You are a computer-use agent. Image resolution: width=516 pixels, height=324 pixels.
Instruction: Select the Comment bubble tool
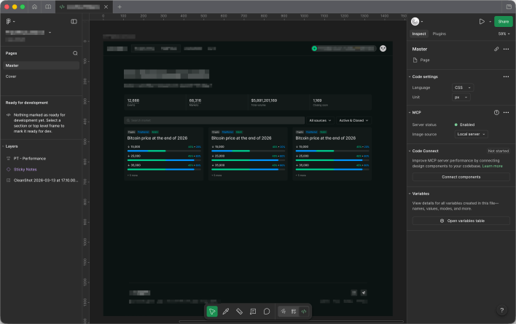pos(267,311)
